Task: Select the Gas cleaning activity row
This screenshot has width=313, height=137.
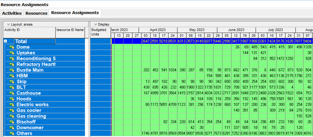Action: coord(45,116)
